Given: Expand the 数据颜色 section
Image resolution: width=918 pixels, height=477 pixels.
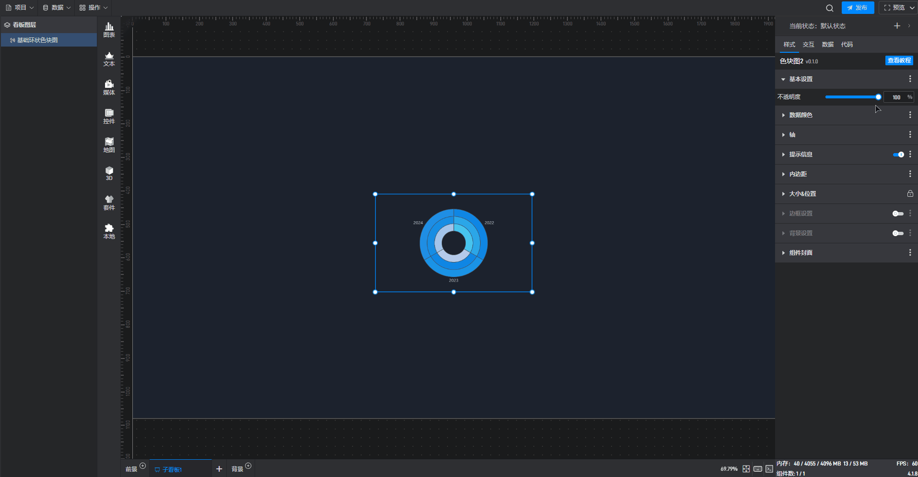Looking at the screenshot, I should 800,115.
